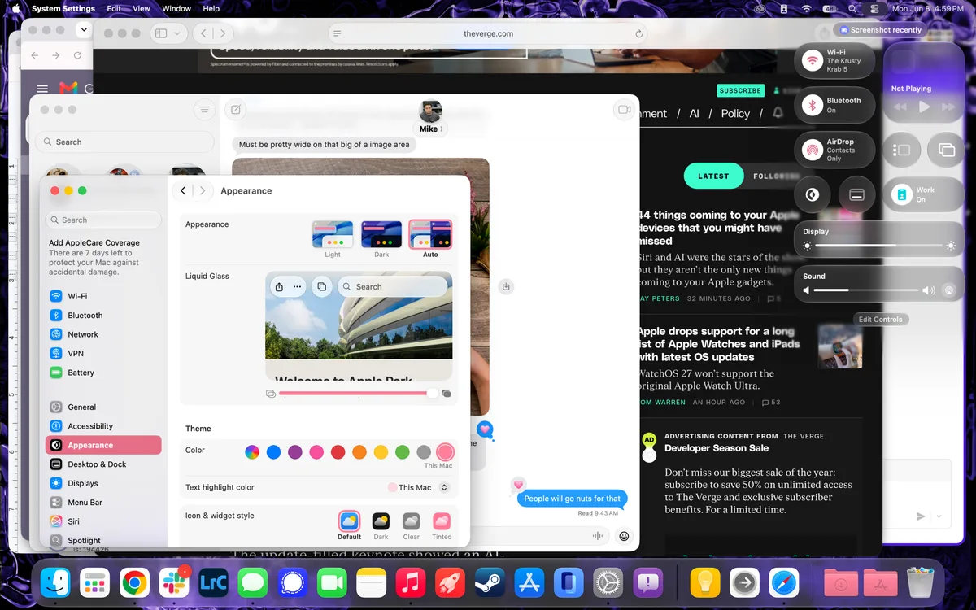Open the View menu in menu bar
976x610 pixels.
(142, 8)
